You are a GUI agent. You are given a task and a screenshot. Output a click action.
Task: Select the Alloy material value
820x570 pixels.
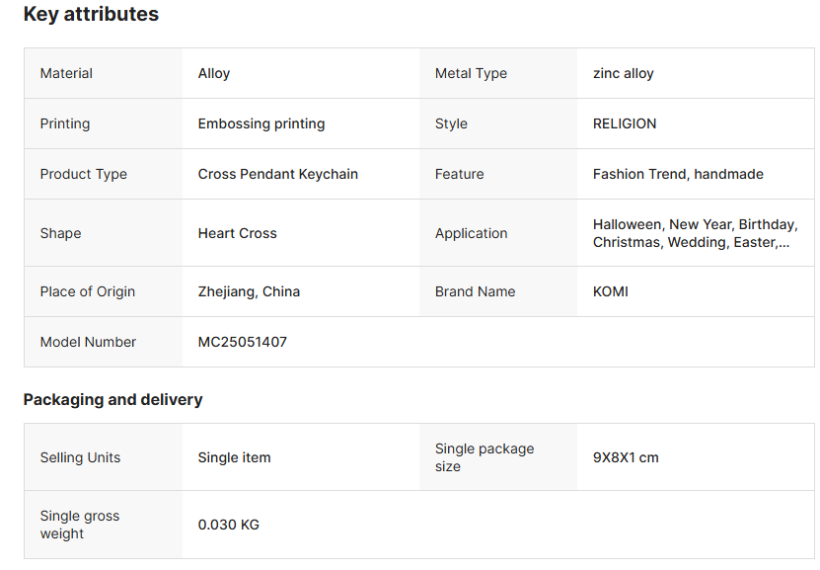tap(214, 73)
